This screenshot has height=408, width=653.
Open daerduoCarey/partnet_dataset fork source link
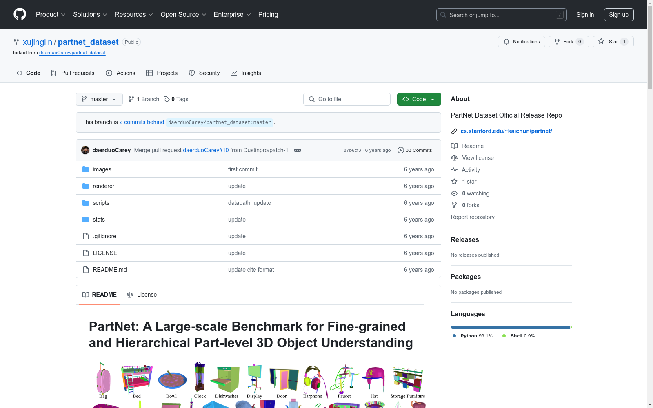[x=72, y=53]
